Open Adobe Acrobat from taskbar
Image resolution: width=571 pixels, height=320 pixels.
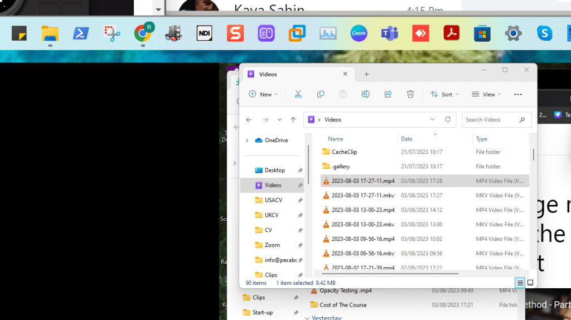452,33
